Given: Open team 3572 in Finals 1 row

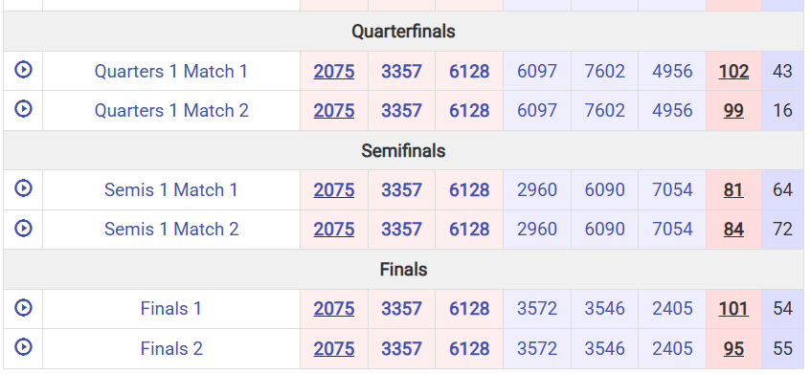Looking at the screenshot, I should coord(537,309).
